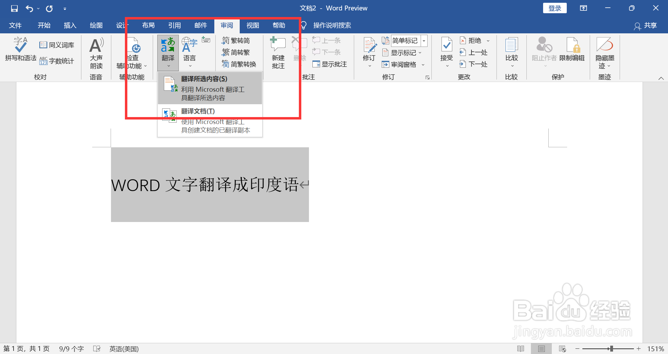The width and height of the screenshot is (668, 354).
Task: Switch to read mode view icon
Action: point(520,348)
